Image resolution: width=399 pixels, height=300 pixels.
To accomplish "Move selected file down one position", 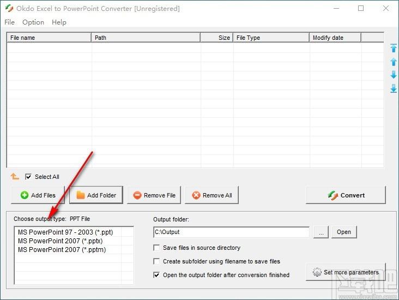I will [394, 75].
